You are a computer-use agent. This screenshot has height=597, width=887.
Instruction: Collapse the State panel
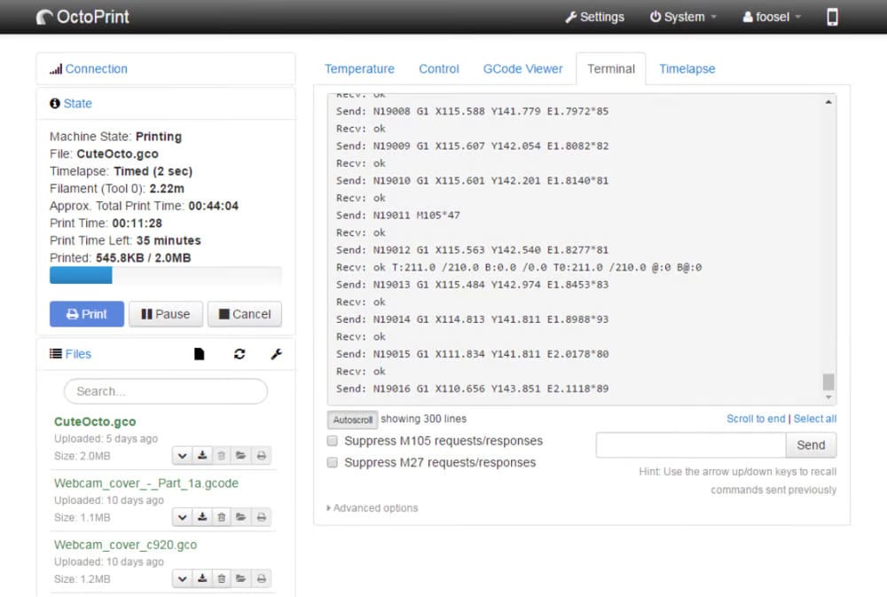(77, 104)
